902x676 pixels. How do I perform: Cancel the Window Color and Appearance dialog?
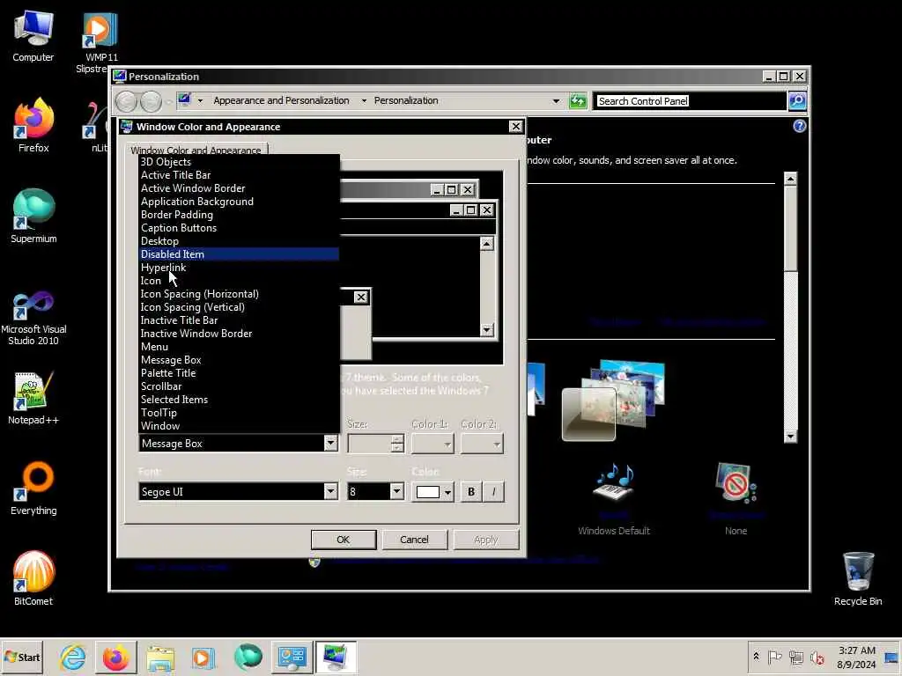point(414,540)
